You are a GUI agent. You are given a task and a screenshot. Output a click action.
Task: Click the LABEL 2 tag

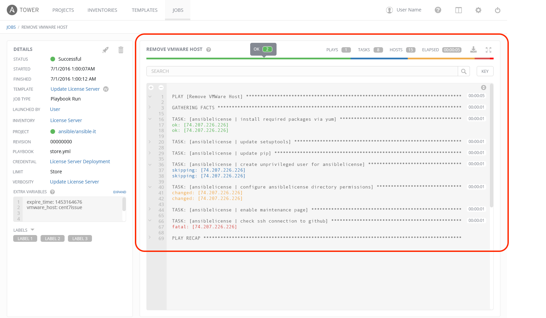click(x=53, y=238)
